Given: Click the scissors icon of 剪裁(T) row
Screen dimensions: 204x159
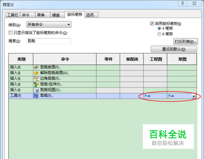Looking at the screenshot, I should 36,96.
